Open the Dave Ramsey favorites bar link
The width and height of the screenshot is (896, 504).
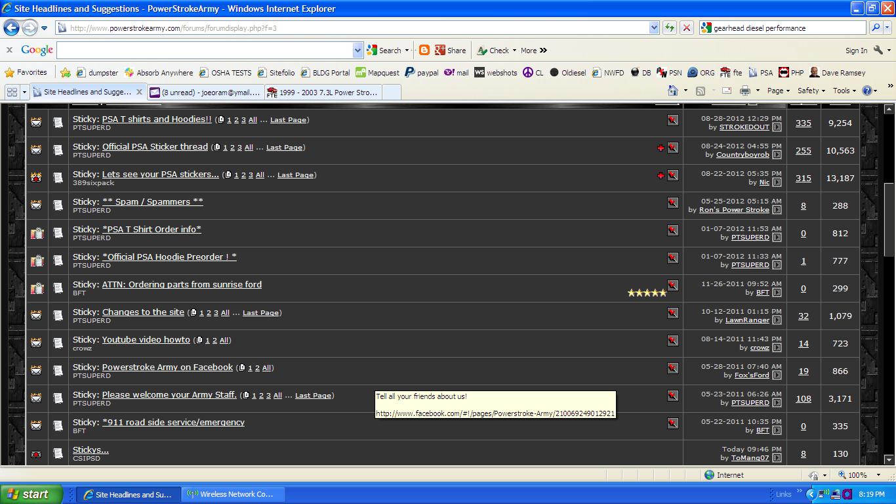coord(837,72)
